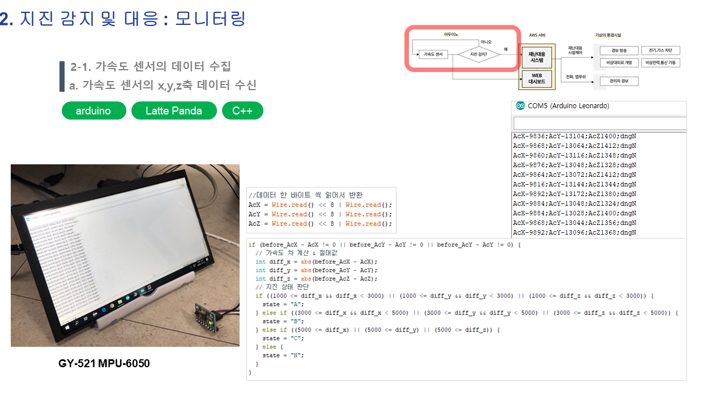
Task: Click the 가속도 센서 flowchart box
Action: (x=433, y=54)
